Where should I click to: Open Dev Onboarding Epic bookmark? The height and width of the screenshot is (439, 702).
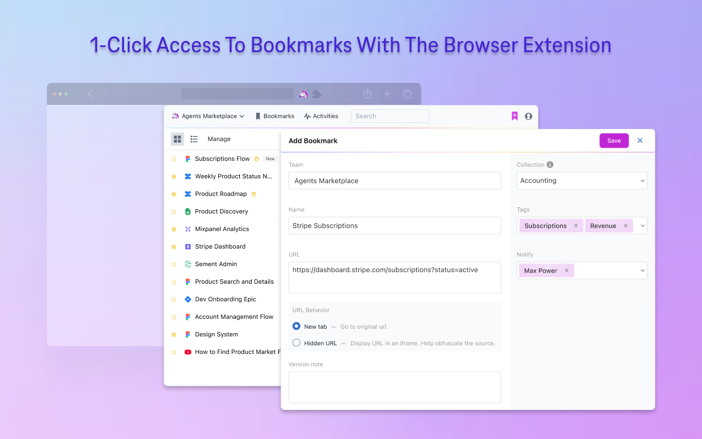225,299
